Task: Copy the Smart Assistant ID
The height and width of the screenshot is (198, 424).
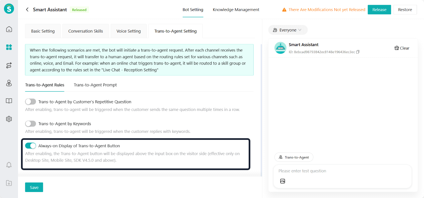Action: coord(358,52)
